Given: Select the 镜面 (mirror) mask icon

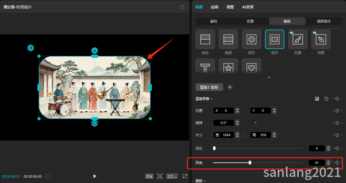Looking at the screenshot, I should [228, 39].
